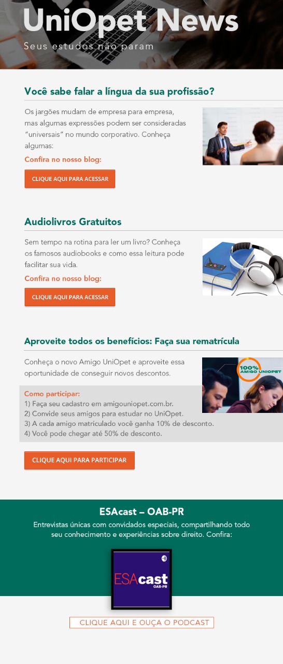
Task: Click 'Confira no nosso blog' under profissão article
Action: pyautogui.click(x=63, y=159)
